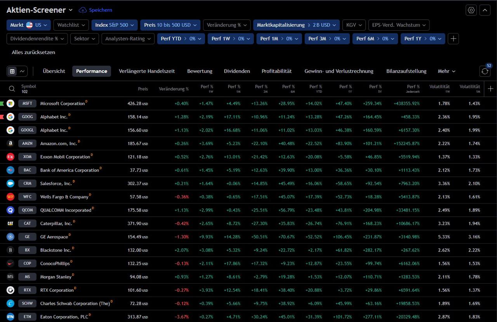Viewport: 497px width, 322px height.
Task: Open the Markt US dropdown
Action: [28, 25]
